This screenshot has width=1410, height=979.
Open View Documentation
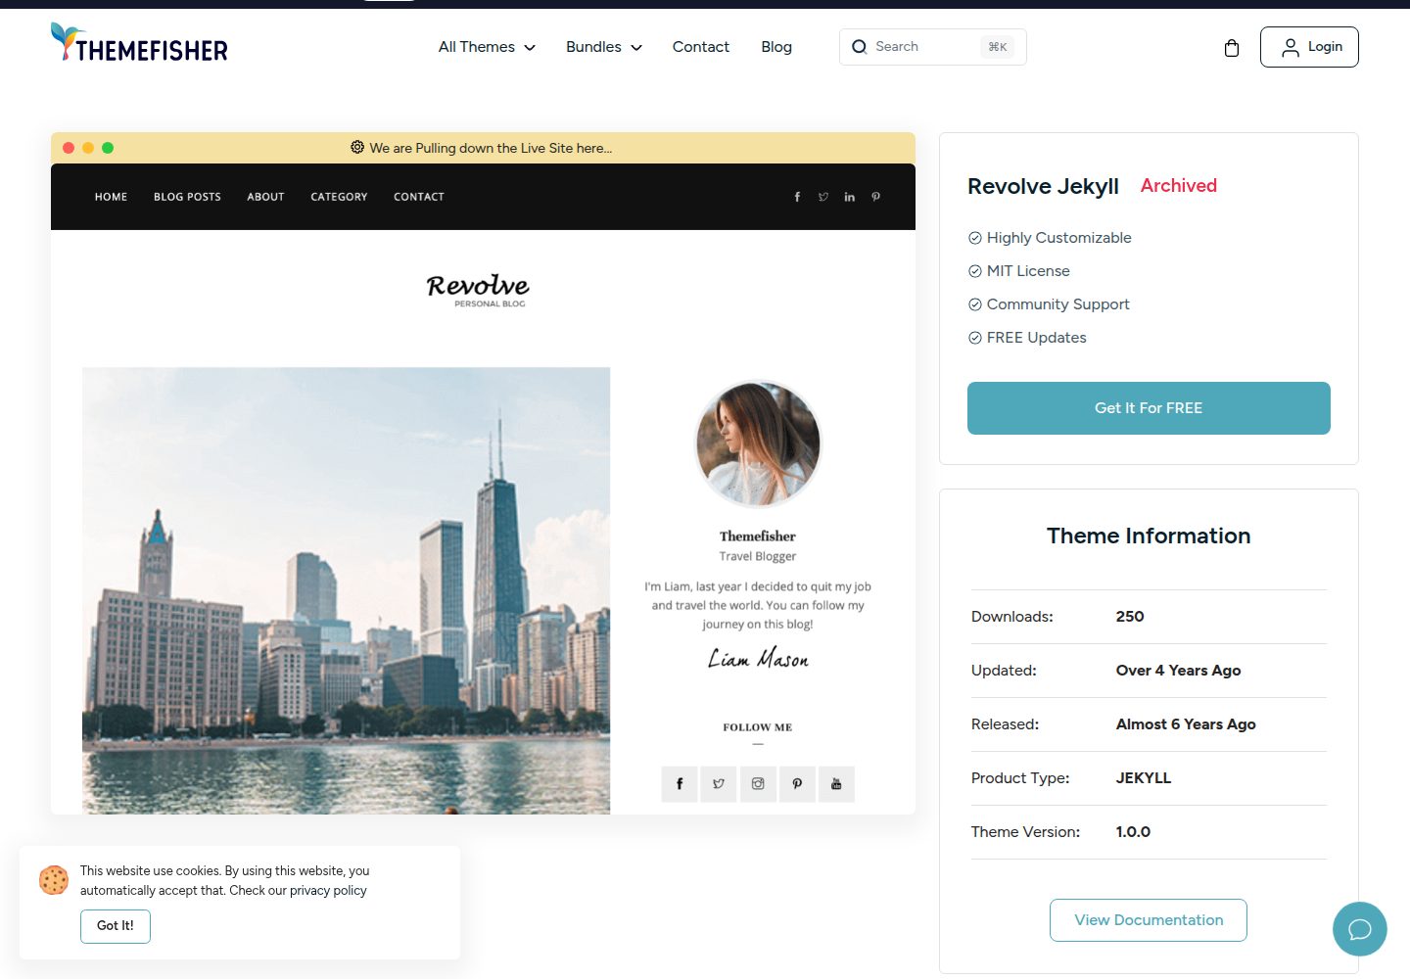click(x=1149, y=920)
